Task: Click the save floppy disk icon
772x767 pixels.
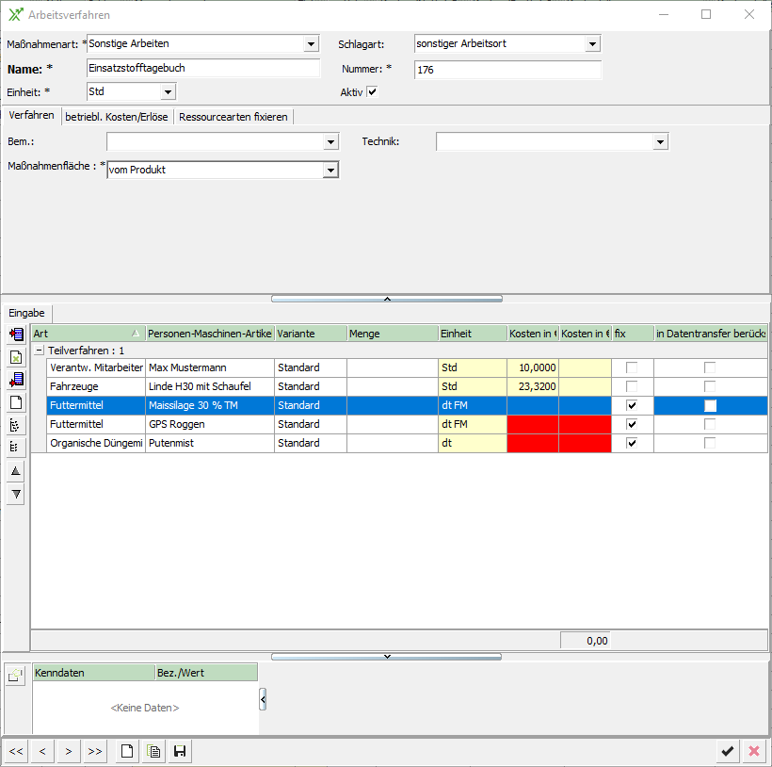Action: (x=179, y=751)
